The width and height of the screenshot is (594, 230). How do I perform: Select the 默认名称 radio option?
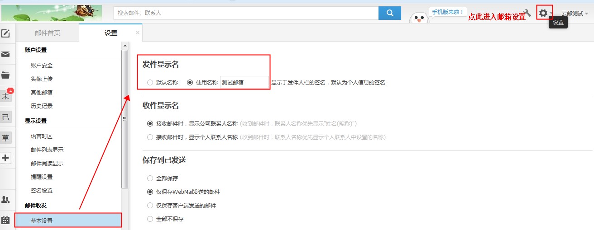[x=150, y=83]
